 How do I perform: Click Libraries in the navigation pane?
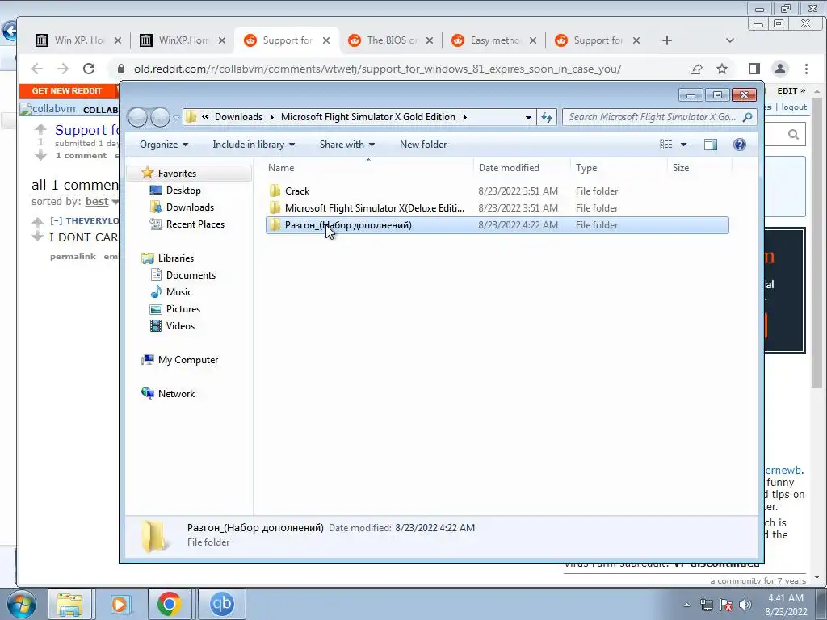click(175, 258)
